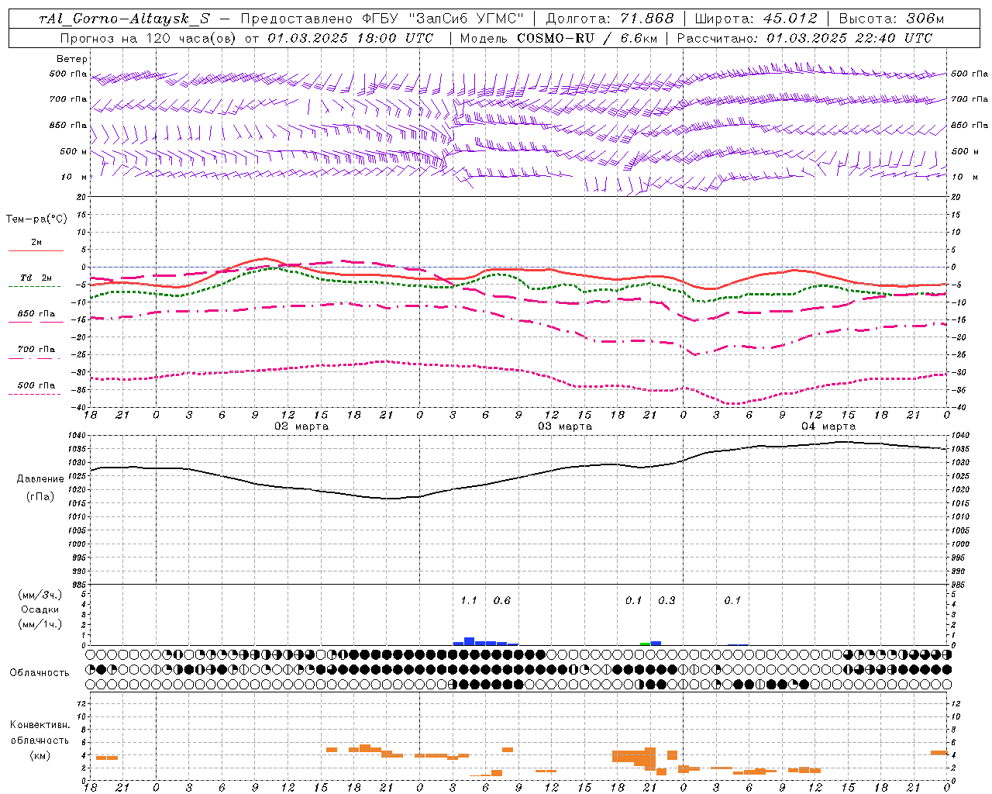Click the provider text ФГБУ "ЗапСиб УГМС"
Viewport: 992px width, 794px height.
click(443, 19)
